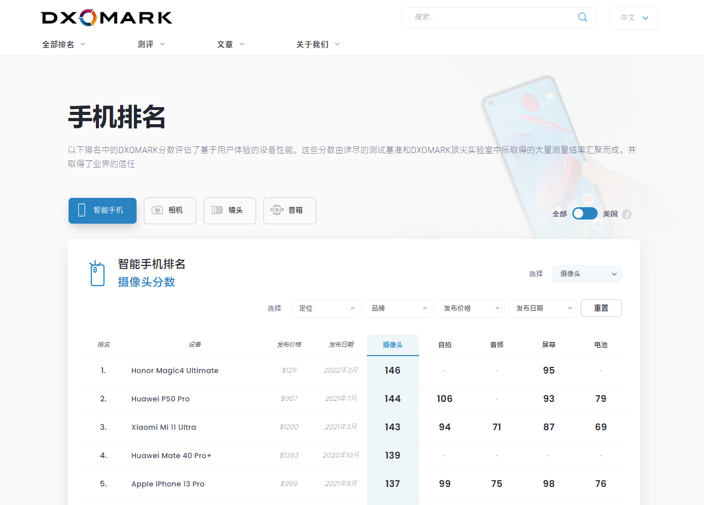Click display score 98 for iPhone 13 Pro
704x505 pixels.
(549, 484)
